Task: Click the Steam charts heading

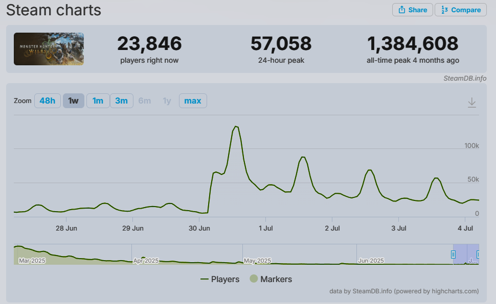Action: (54, 10)
